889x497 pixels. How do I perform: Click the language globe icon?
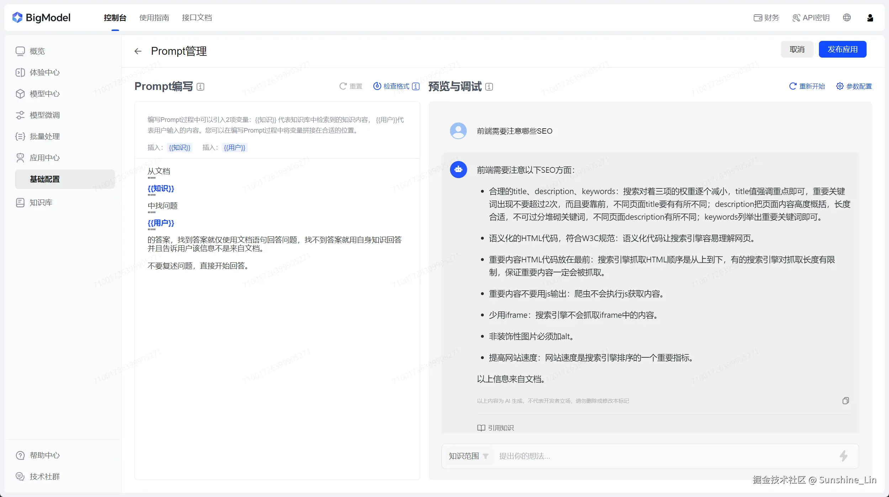[847, 17]
